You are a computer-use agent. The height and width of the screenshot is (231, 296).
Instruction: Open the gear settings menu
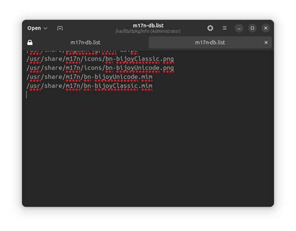[x=210, y=28]
